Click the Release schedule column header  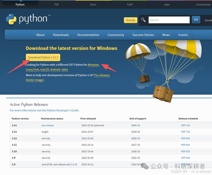point(188,119)
